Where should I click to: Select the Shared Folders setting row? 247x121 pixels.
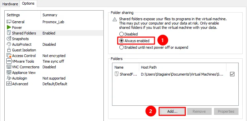click(x=54, y=33)
